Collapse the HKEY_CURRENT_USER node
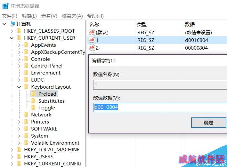 tap(12, 38)
